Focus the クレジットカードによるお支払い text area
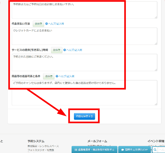This screenshot has width=165, height=153. 85,36
